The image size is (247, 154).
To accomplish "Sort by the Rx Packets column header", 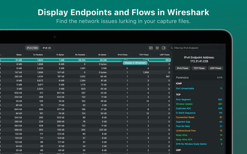I will click(80, 55).
